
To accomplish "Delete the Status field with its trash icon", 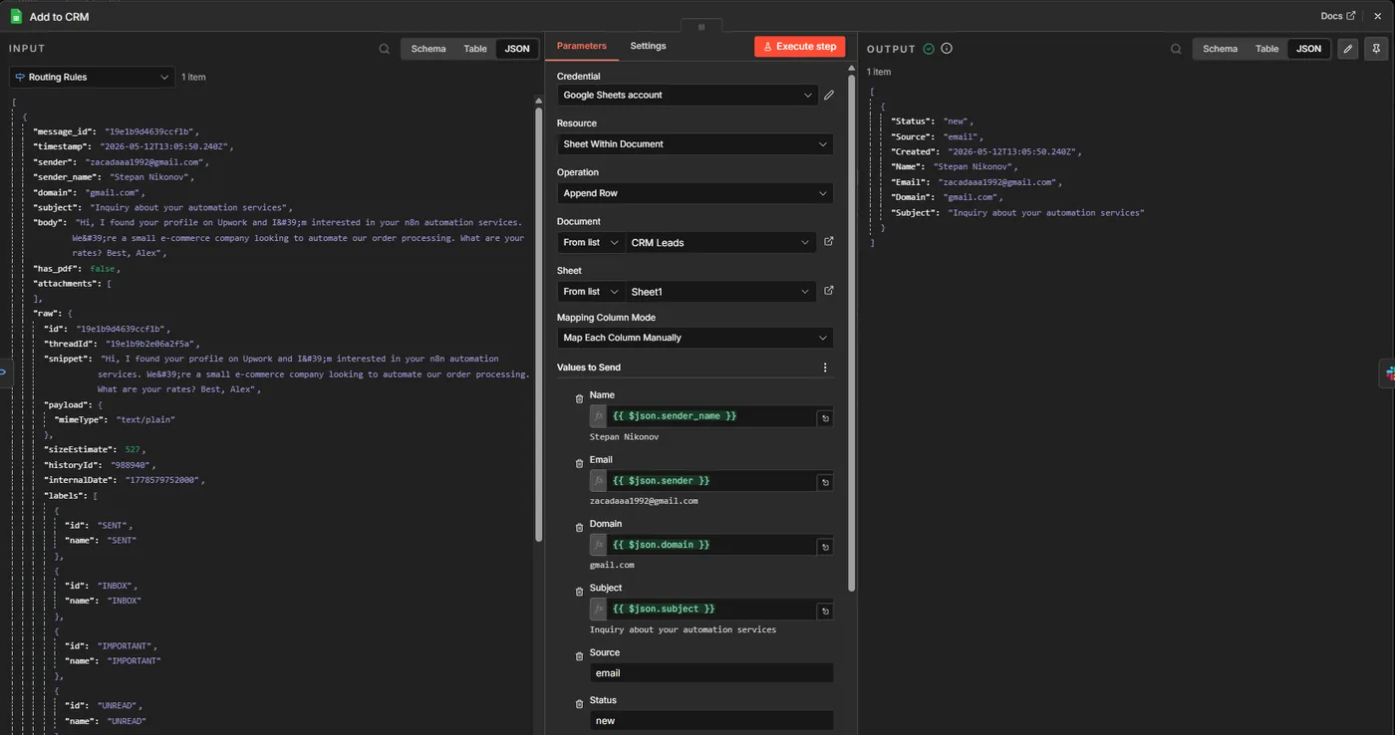I will pyautogui.click(x=579, y=704).
